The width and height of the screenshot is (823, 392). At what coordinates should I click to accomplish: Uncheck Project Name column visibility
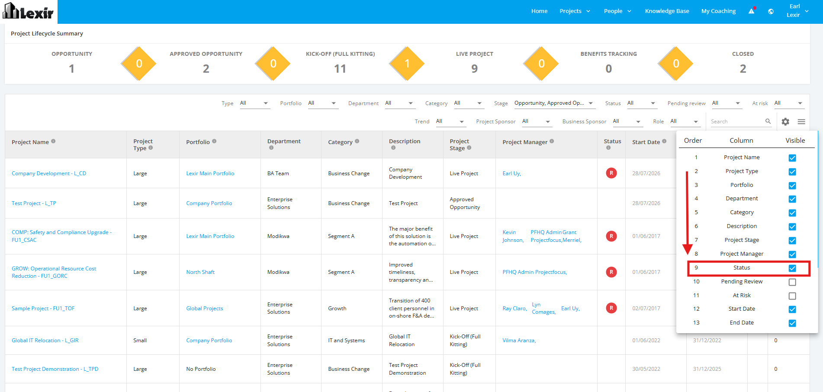(x=792, y=158)
